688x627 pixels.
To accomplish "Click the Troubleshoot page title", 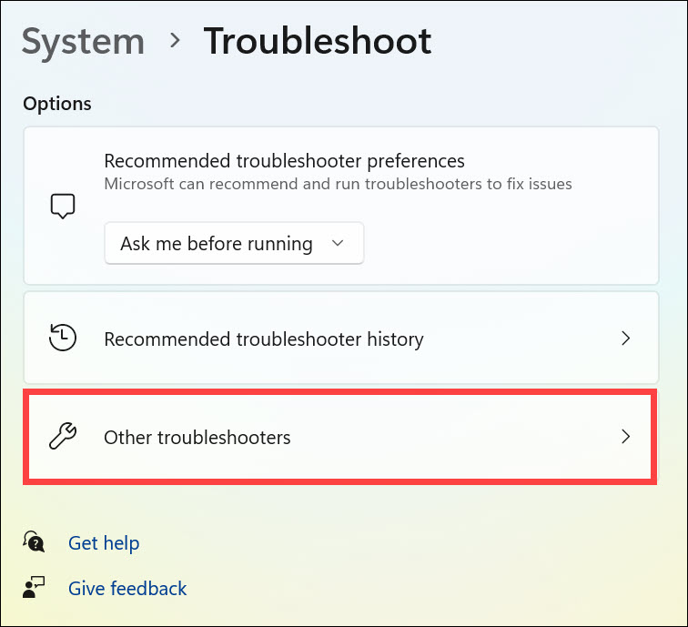I will (x=317, y=42).
